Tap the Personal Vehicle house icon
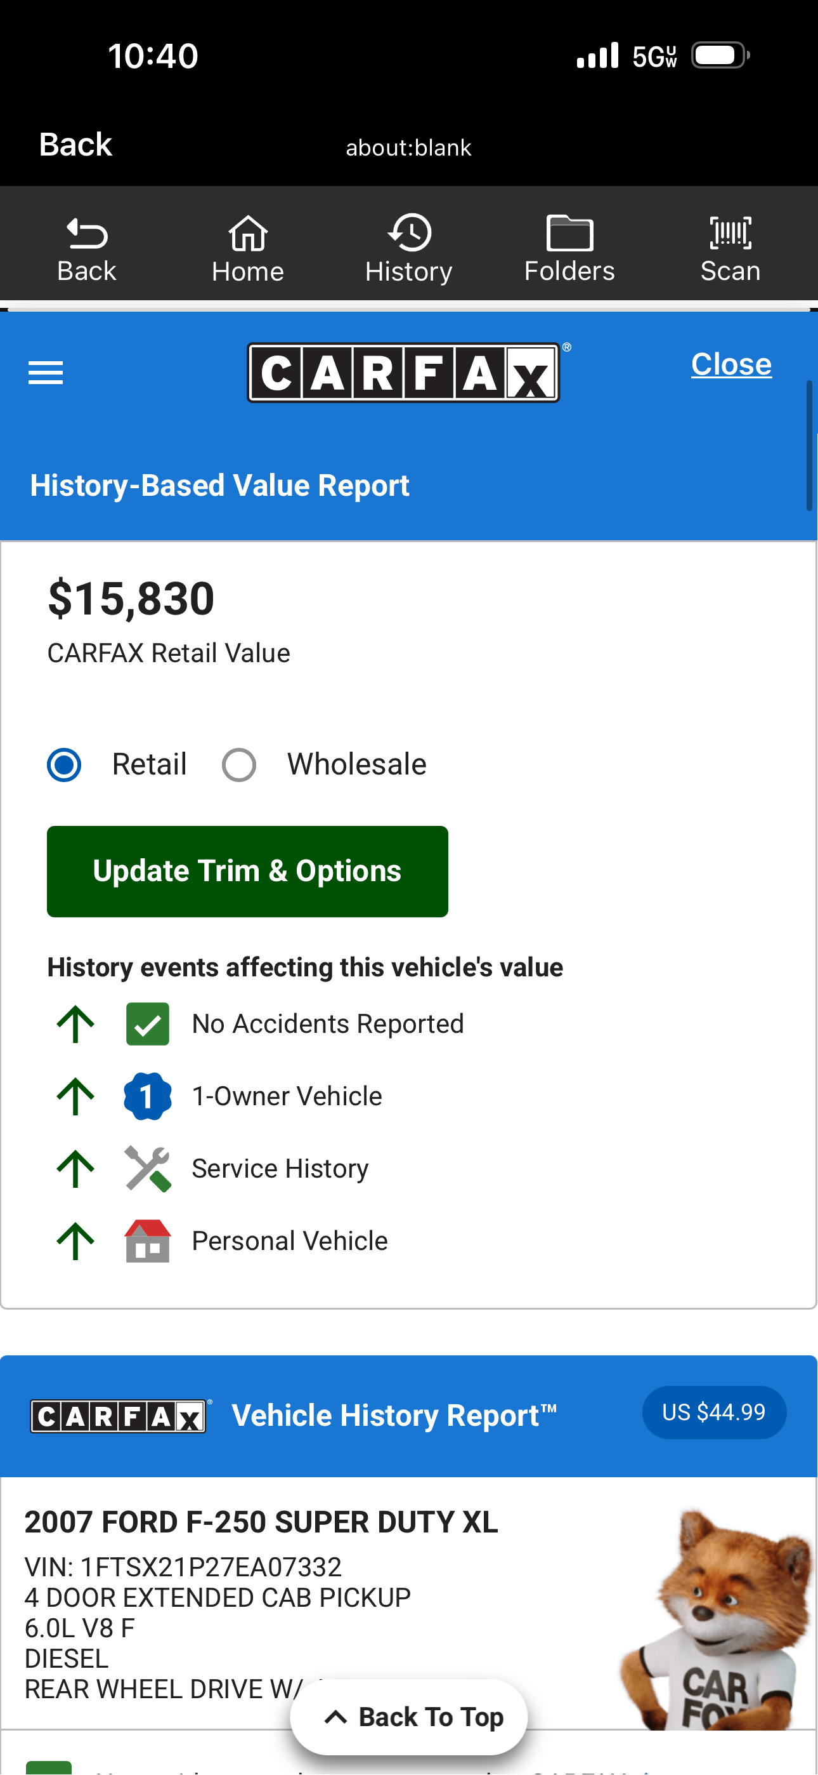818x1775 pixels. point(147,1240)
